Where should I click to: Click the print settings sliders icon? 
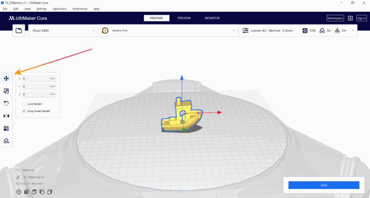245,31
